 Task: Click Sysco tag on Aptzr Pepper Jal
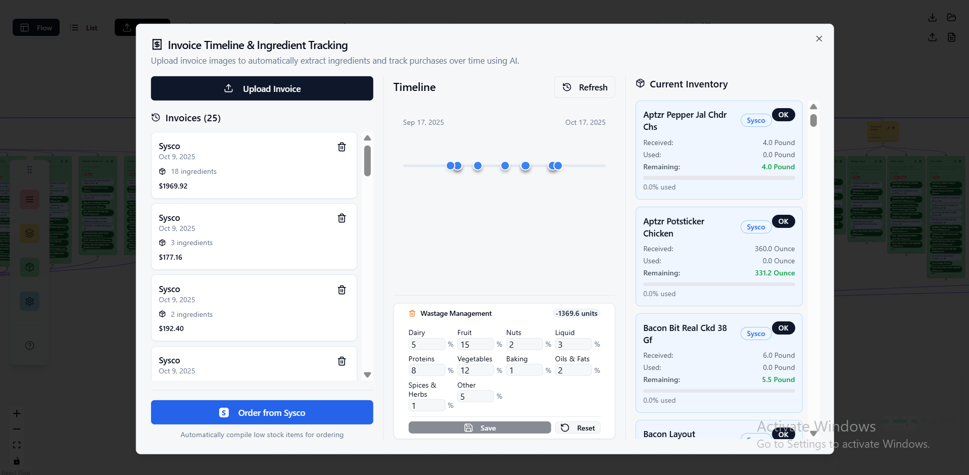pos(755,121)
